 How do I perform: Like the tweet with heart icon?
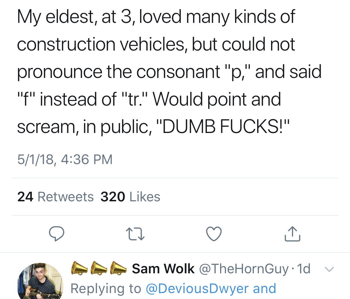214,234
